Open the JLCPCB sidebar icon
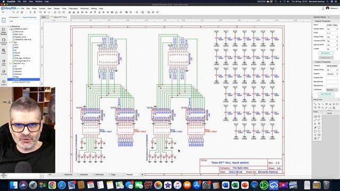 click(4, 72)
